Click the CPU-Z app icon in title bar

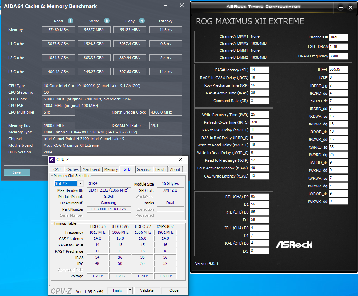click(52, 160)
